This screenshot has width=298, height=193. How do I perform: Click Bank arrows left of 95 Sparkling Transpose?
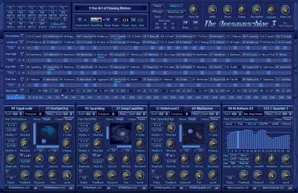click(x=88, y=114)
